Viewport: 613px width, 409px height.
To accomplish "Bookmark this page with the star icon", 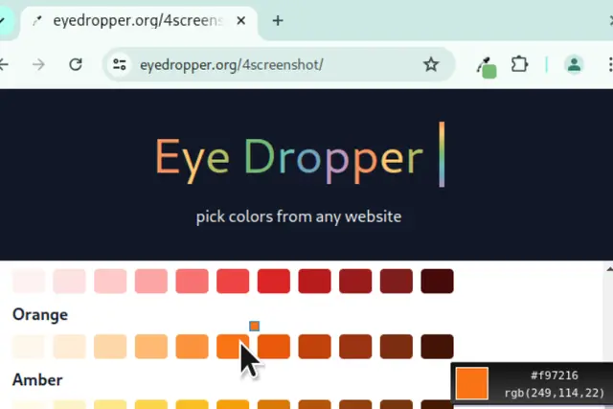I will pos(431,64).
